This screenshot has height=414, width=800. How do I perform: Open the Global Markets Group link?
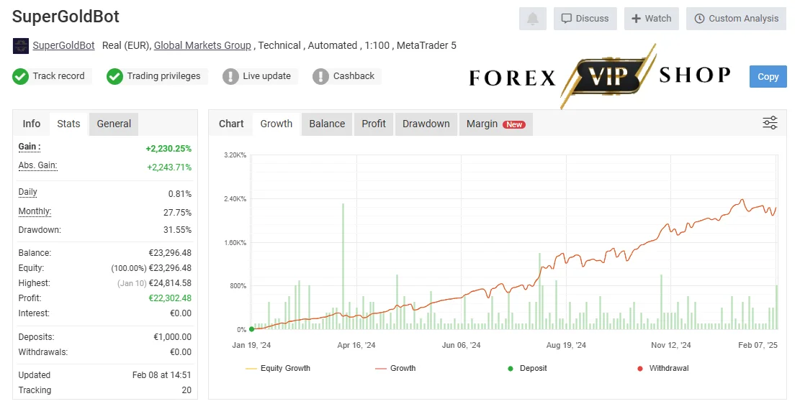[x=202, y=45]
